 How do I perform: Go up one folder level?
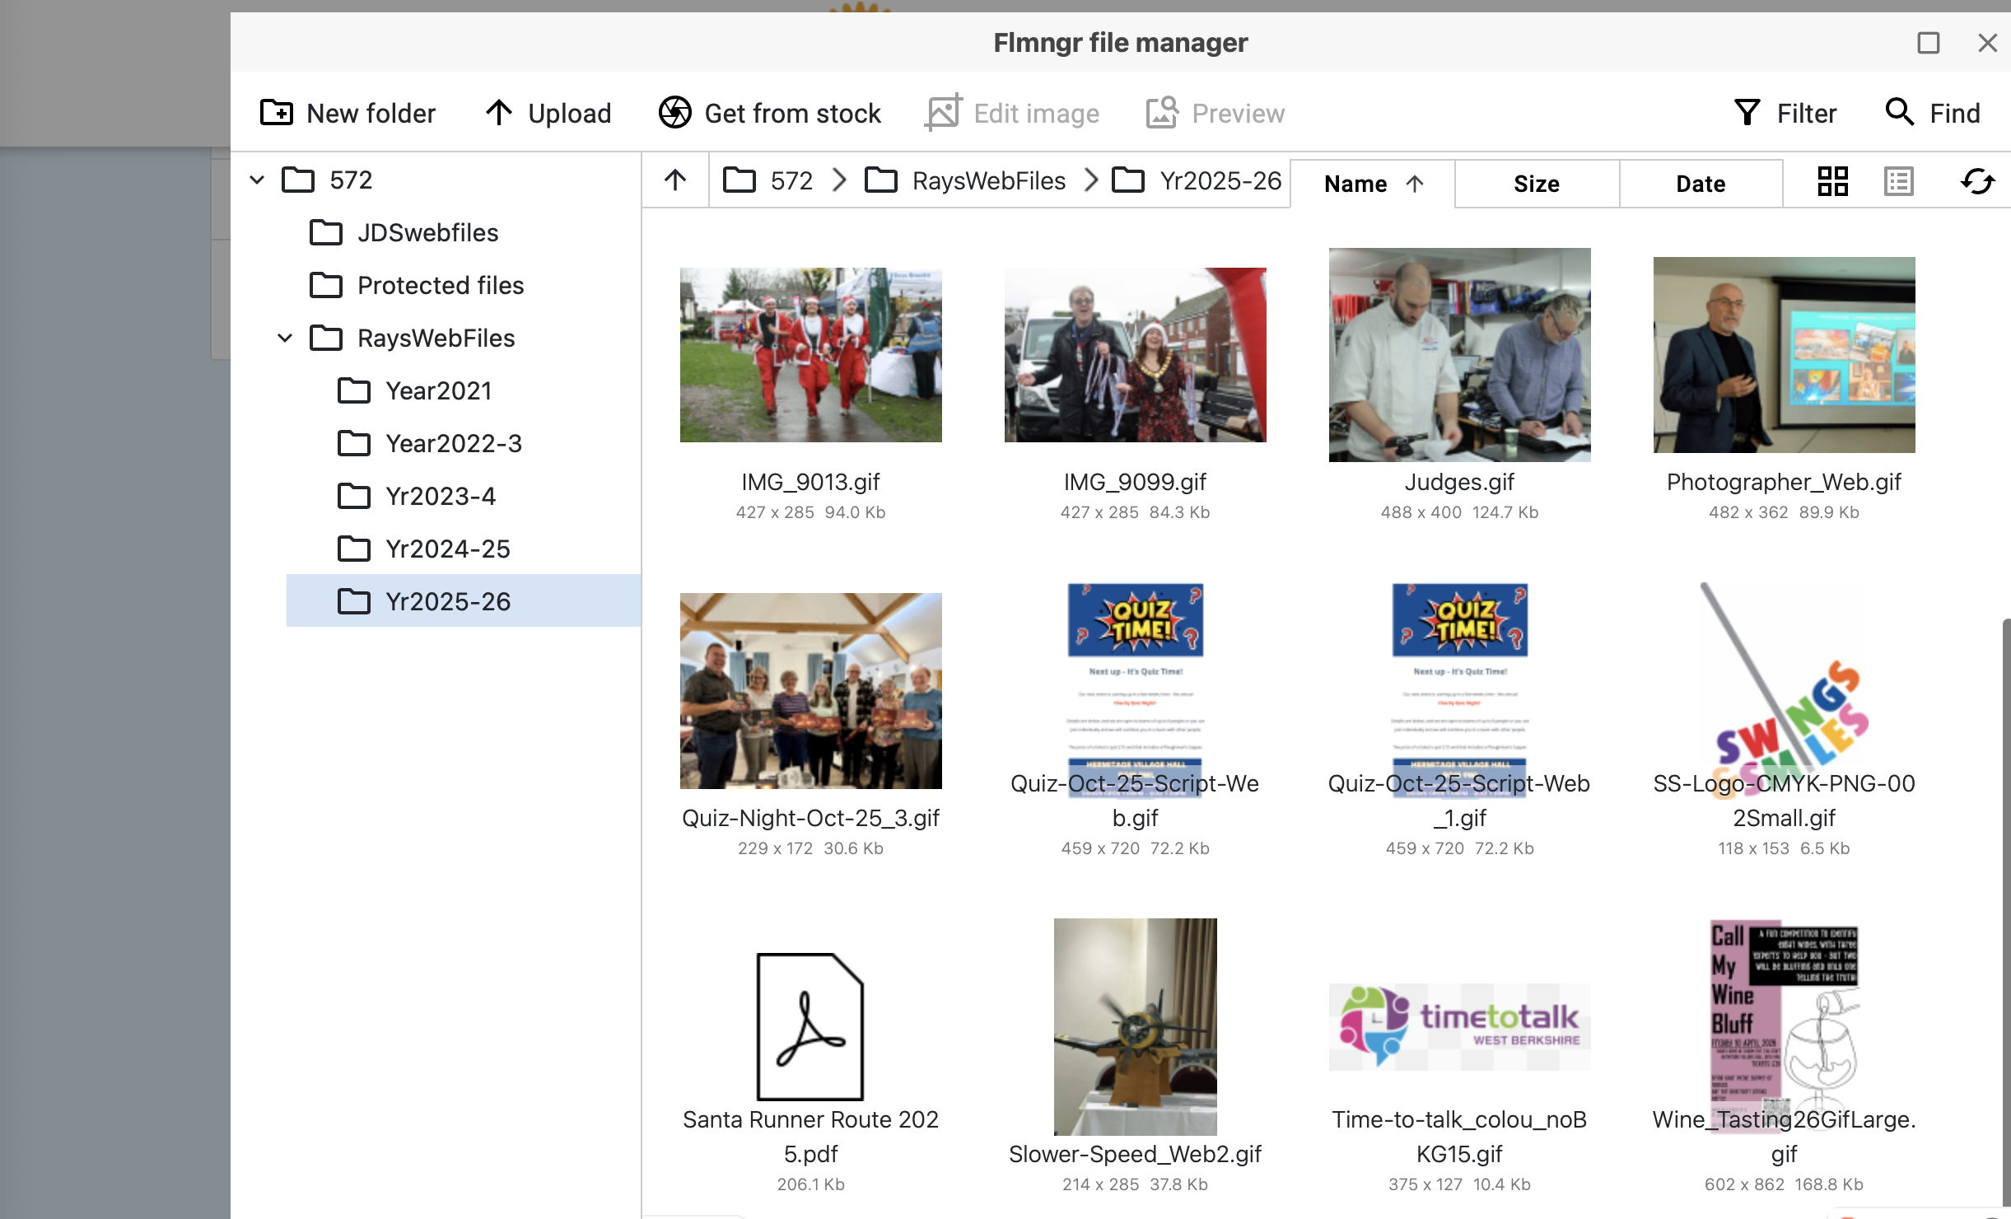[x=675, y=180]
